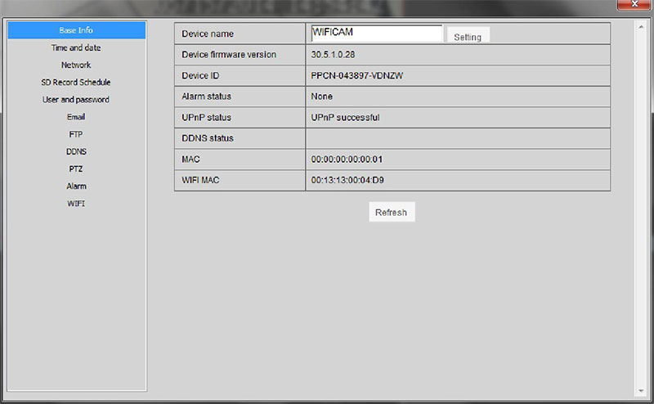This screenshot has height=404, width=654.
Task: Open the WIFI settings page
Action: (x=76, y=204)
